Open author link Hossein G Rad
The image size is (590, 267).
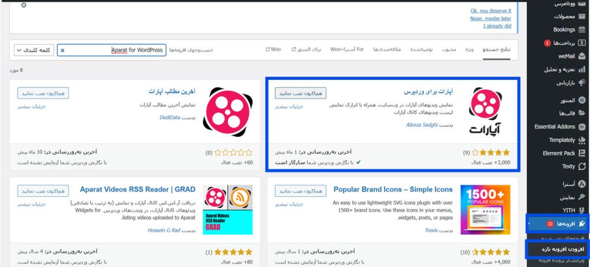(x=164, y=230)
